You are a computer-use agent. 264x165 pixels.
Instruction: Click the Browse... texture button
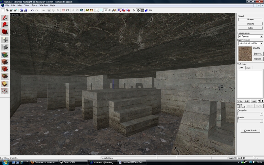pos(258,54)
